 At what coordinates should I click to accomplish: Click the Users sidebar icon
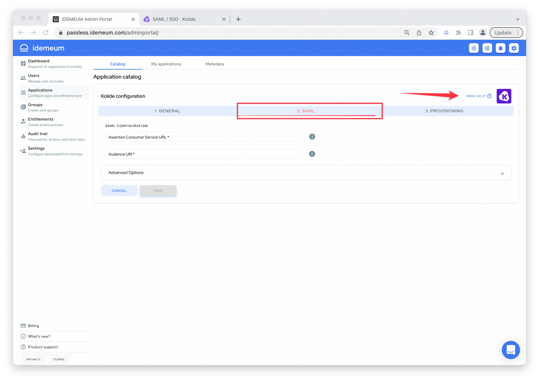pyautogui.click(x=23, y=78)
